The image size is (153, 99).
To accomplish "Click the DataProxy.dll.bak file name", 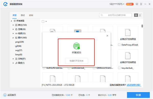I will click(x=130, y=45).
